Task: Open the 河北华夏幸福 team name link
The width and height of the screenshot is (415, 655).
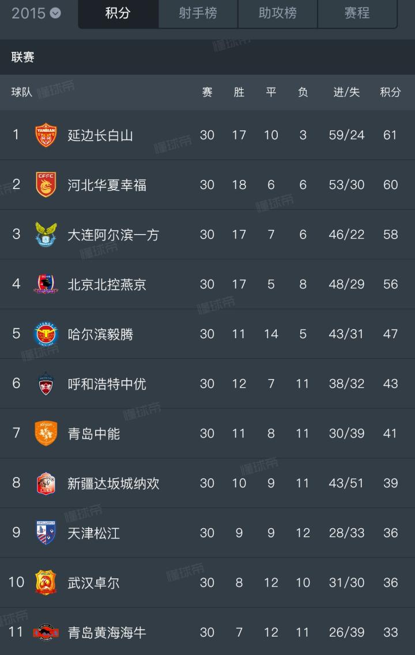Action: coord(107,185)
